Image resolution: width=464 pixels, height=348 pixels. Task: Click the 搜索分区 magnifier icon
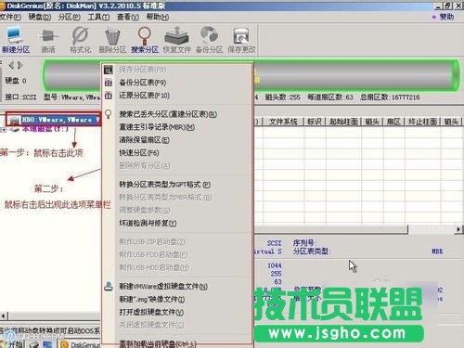[145, 40]
